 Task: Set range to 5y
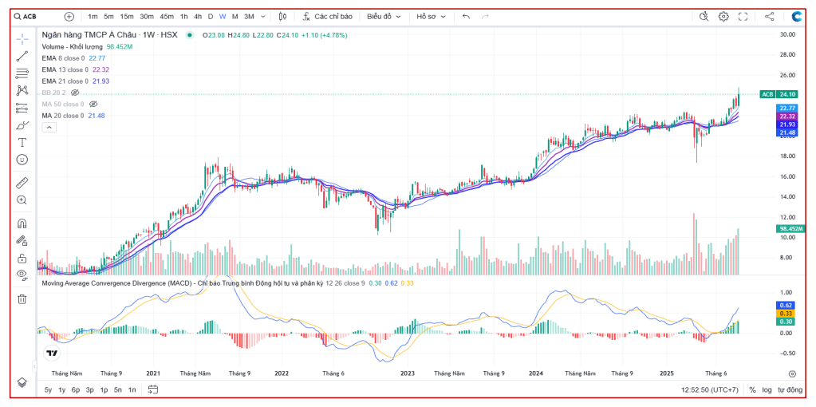pos(48,389)
